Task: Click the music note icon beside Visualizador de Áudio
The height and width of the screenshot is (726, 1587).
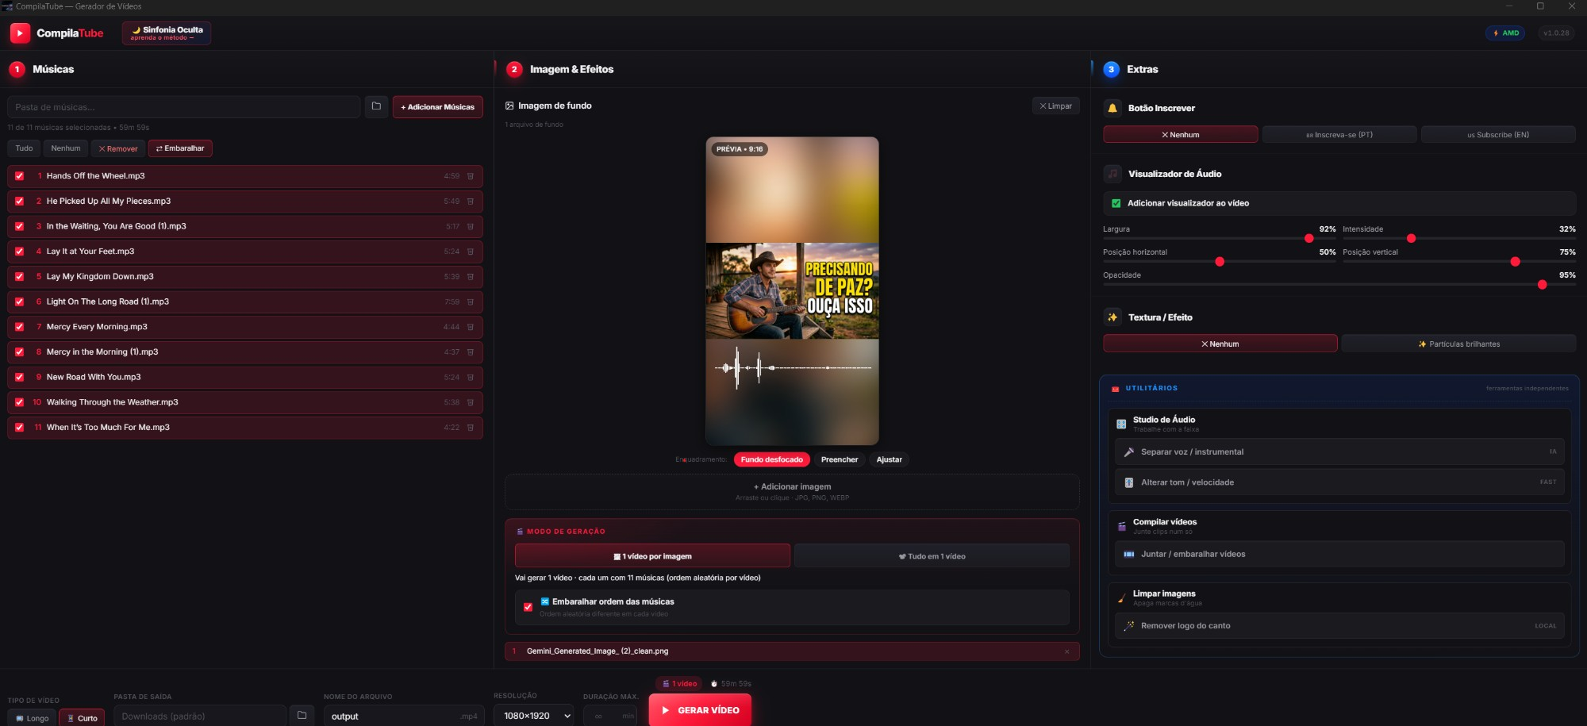Action: pos(1112,174)
